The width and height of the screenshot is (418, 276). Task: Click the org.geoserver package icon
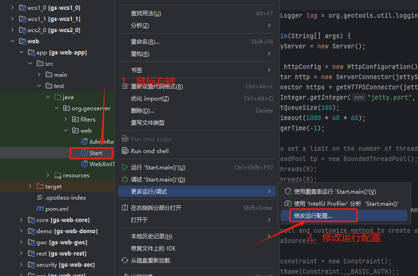click(67, 108)
